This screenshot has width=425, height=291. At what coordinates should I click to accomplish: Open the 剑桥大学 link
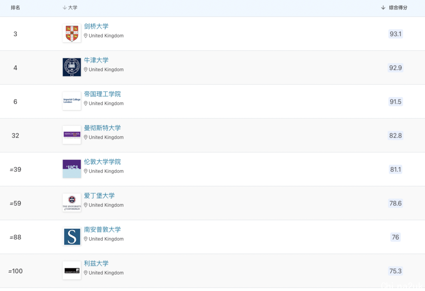[x=96, y=26]
